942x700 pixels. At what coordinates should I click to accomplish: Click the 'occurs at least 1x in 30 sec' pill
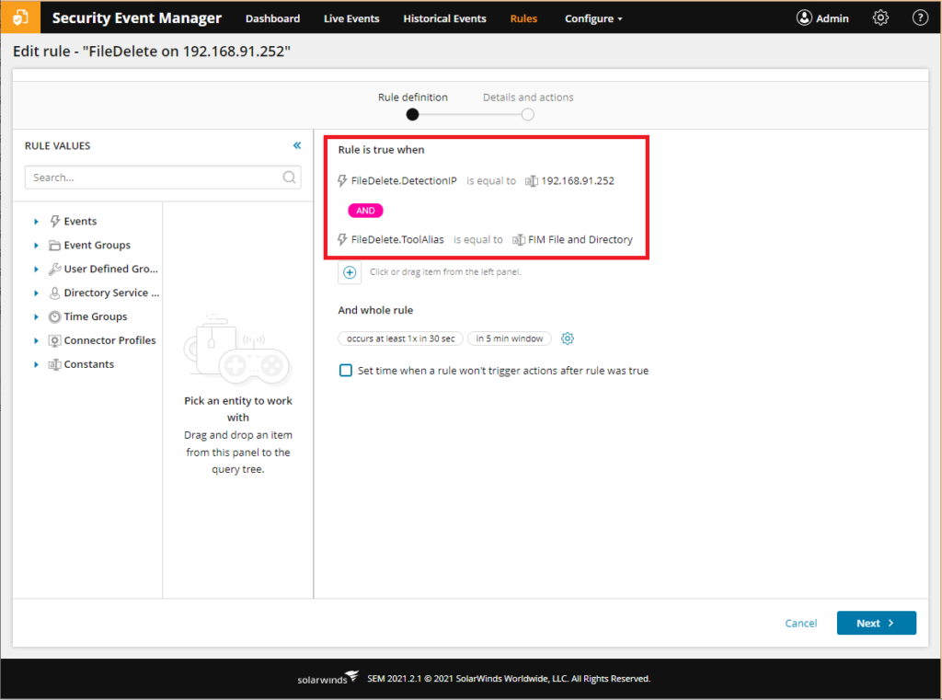(401, 339)
